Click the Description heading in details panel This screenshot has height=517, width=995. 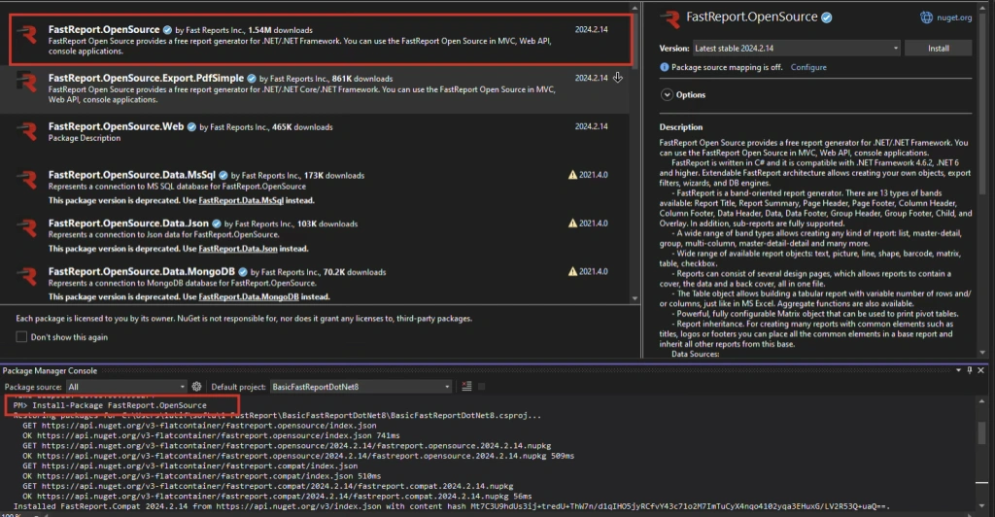(x=681, y=127)
